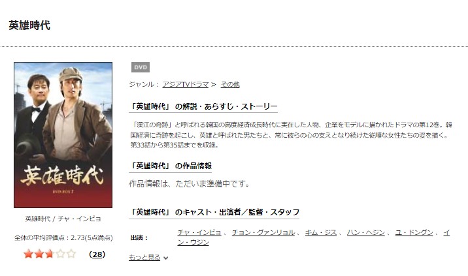Click the grey DVD badge icon
Viewport: 468px width, 276px height.
point(141,67)
